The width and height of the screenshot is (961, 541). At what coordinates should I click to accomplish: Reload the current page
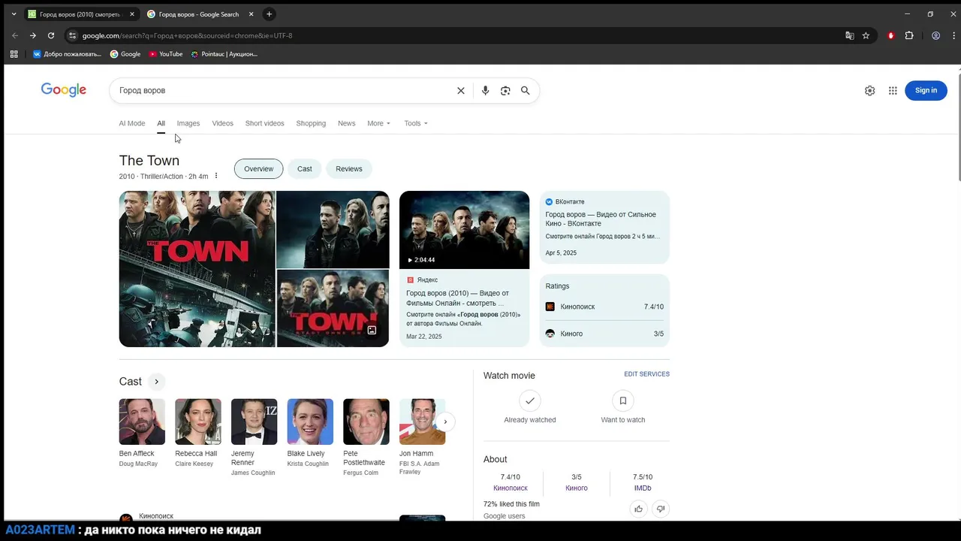point(51,35)
